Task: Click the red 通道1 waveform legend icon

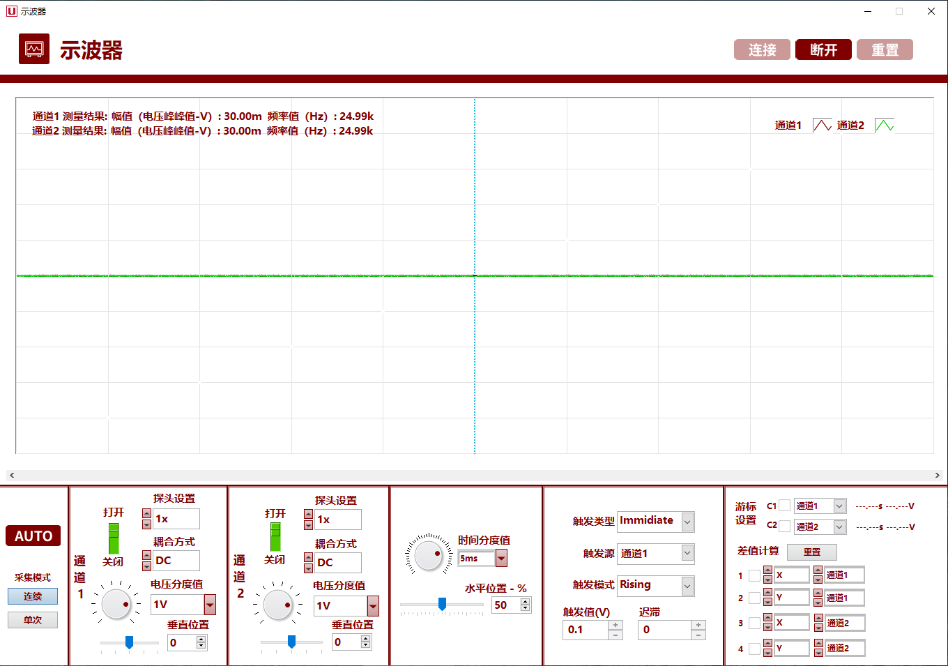Action: click(823, 126)
